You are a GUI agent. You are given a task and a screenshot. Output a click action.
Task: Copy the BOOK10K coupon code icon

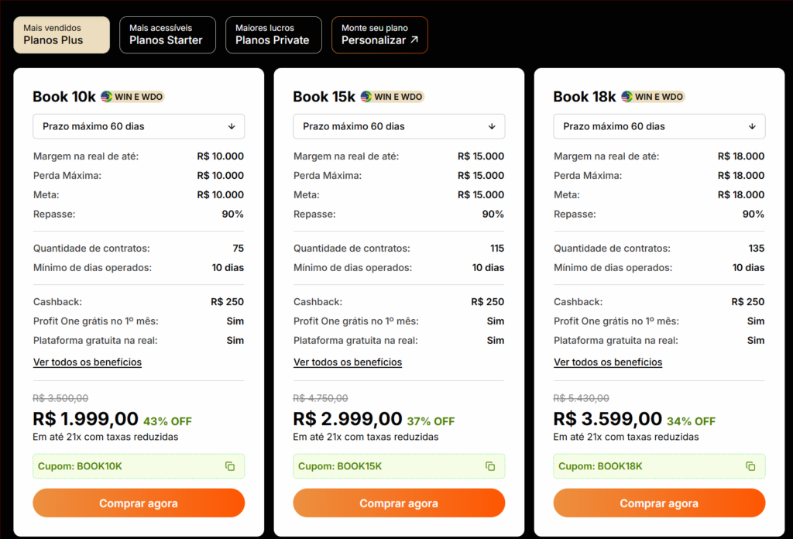pos(230,466)
